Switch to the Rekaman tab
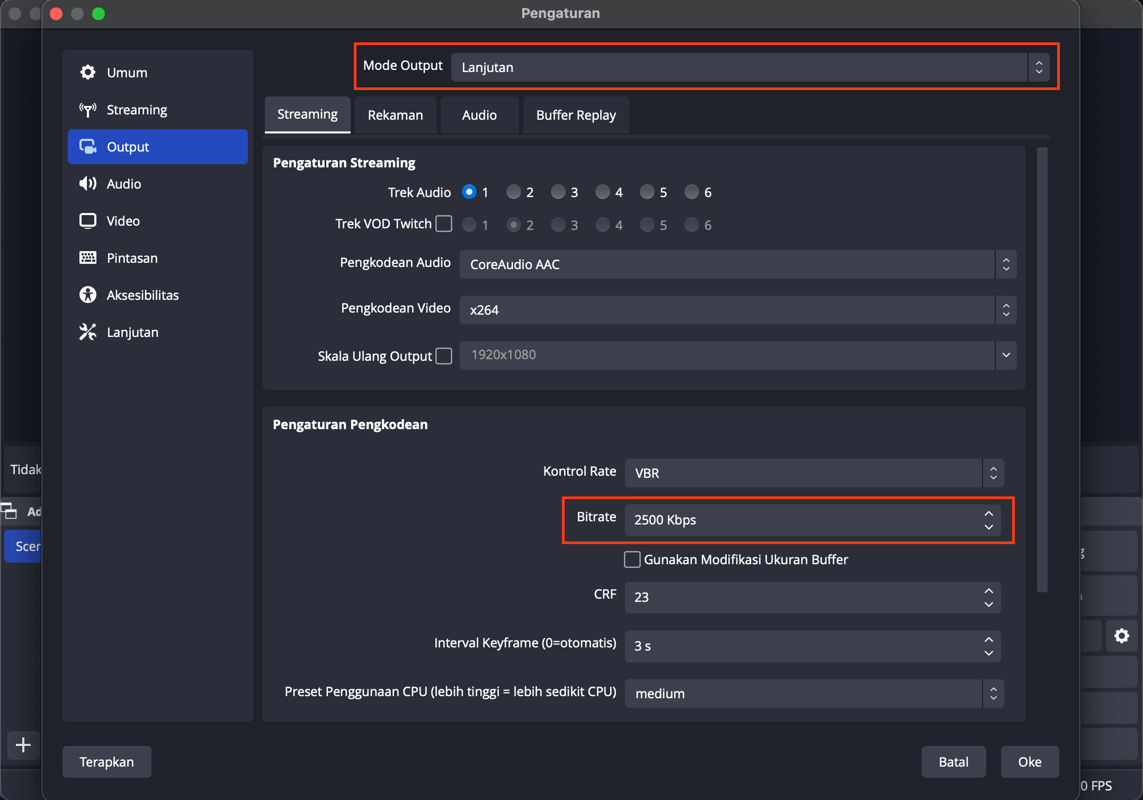 click(395, 115)
